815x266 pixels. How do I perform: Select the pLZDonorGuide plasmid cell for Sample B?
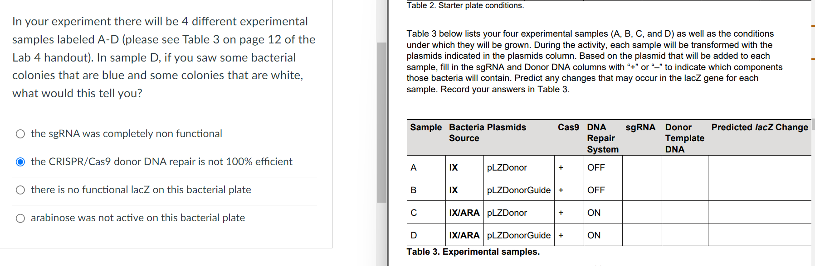click(x=518, y=190)
